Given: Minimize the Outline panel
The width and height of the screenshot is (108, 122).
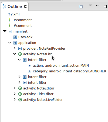Looking at the screenshot, I should (98, 6).
